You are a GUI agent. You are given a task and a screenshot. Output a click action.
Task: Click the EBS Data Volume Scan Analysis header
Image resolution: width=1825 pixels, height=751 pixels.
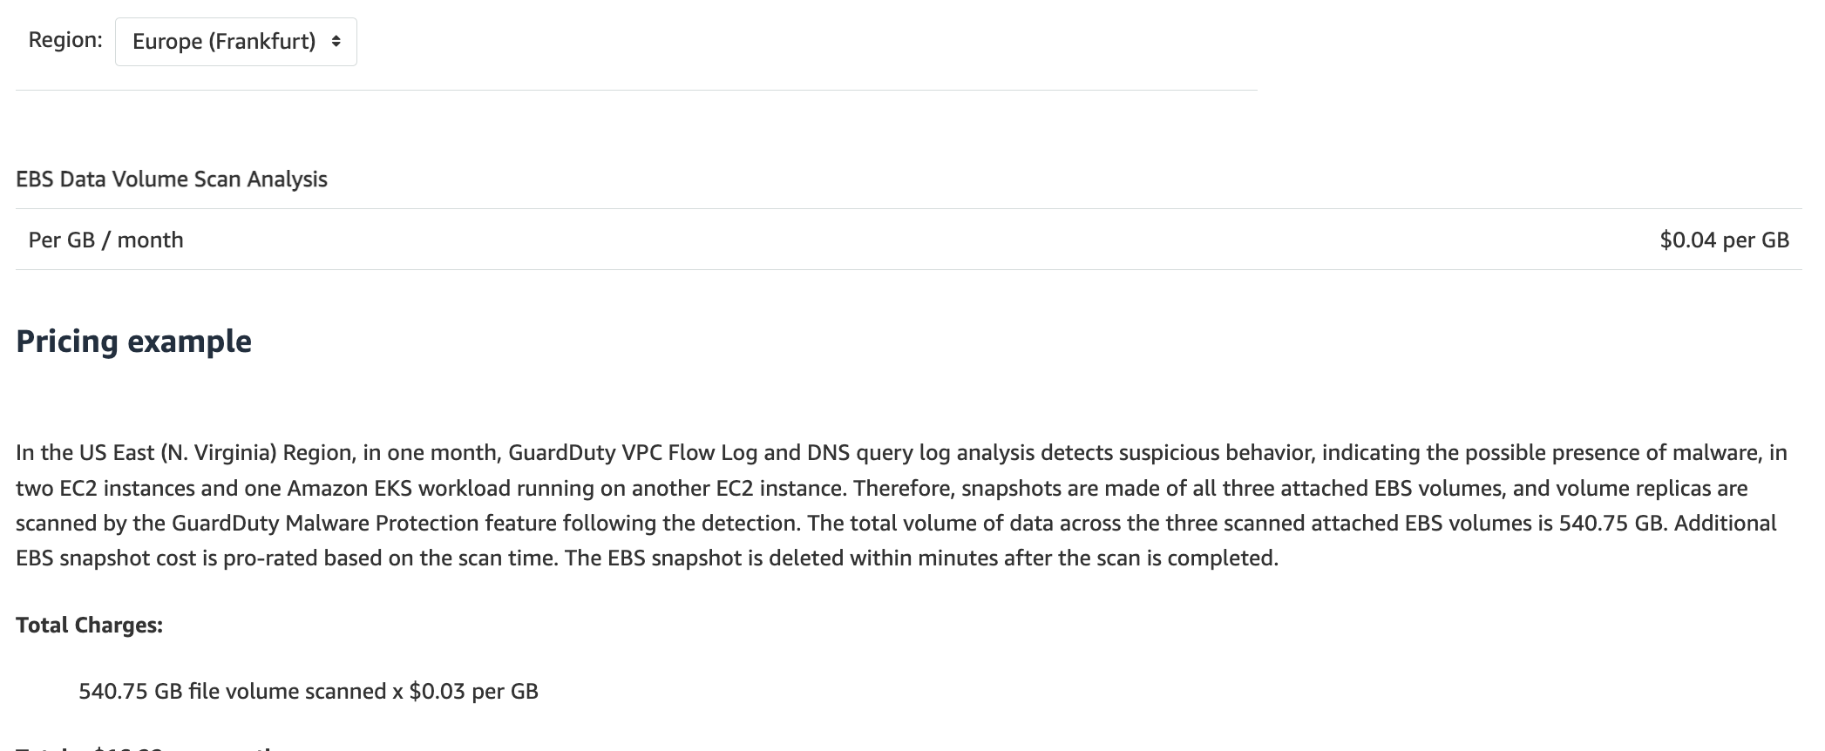tap(172, 179)
